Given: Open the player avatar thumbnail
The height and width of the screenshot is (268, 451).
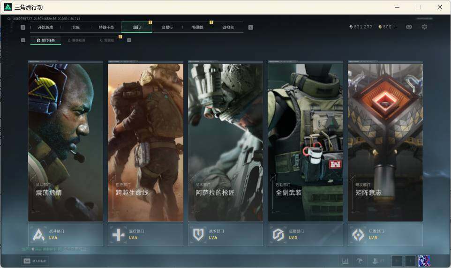Looking at the screenshot, I should click(424, 261).
